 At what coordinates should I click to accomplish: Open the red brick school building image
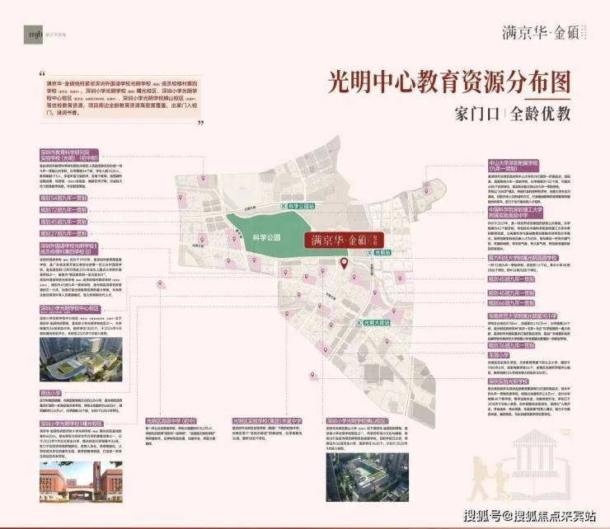click(x=81, y=482)
